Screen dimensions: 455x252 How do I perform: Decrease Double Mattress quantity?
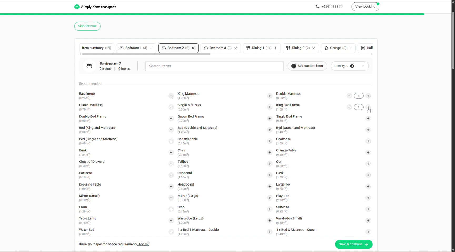click(349, 96)
